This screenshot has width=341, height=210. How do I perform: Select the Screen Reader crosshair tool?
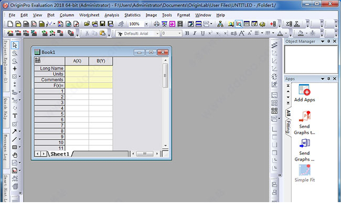(x=15, y=69)
